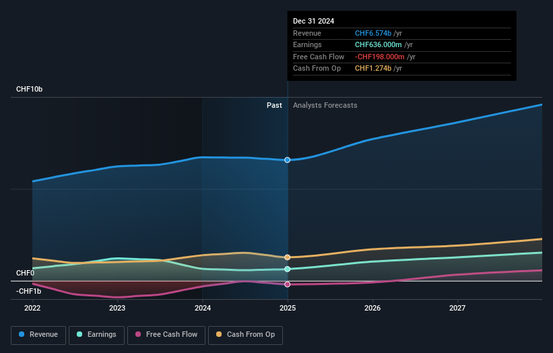Click the blue Revenue data point at 2025
This screenshot has width=553, height=353.
pos(288,160)
